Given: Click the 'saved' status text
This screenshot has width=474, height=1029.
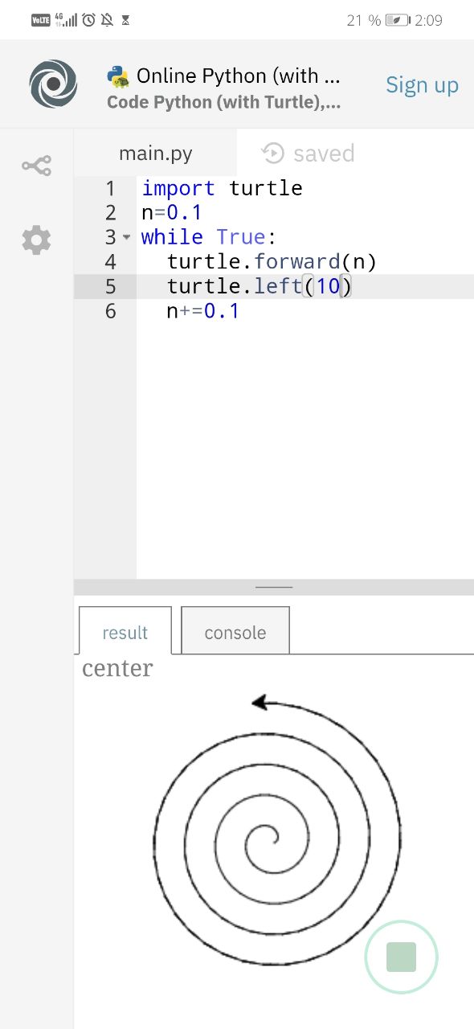Looking at the screenshot, I should pyautogui.click(x=324, y=153).
